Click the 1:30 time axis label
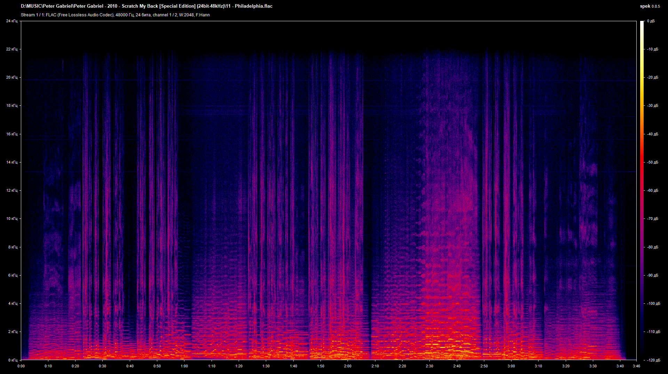 coord(266,366)
